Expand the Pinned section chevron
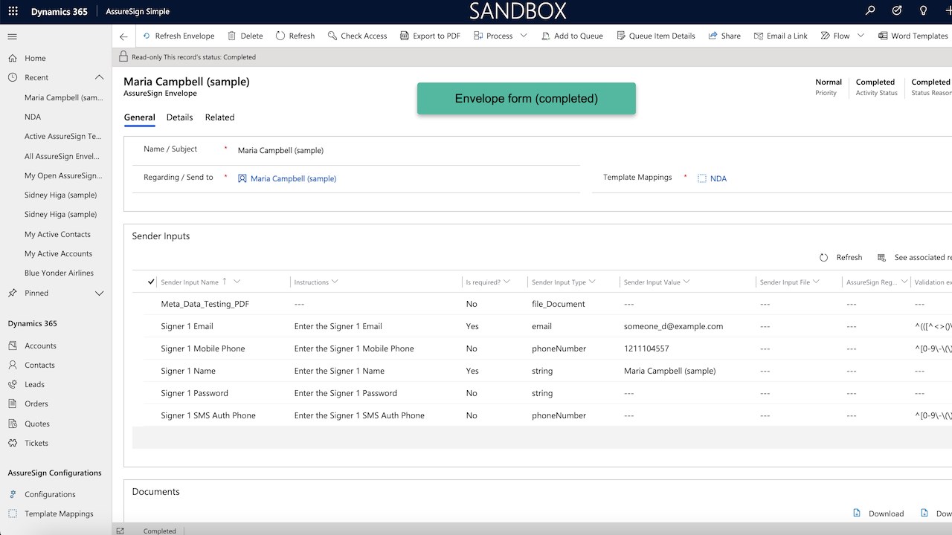 pos(99,294)
